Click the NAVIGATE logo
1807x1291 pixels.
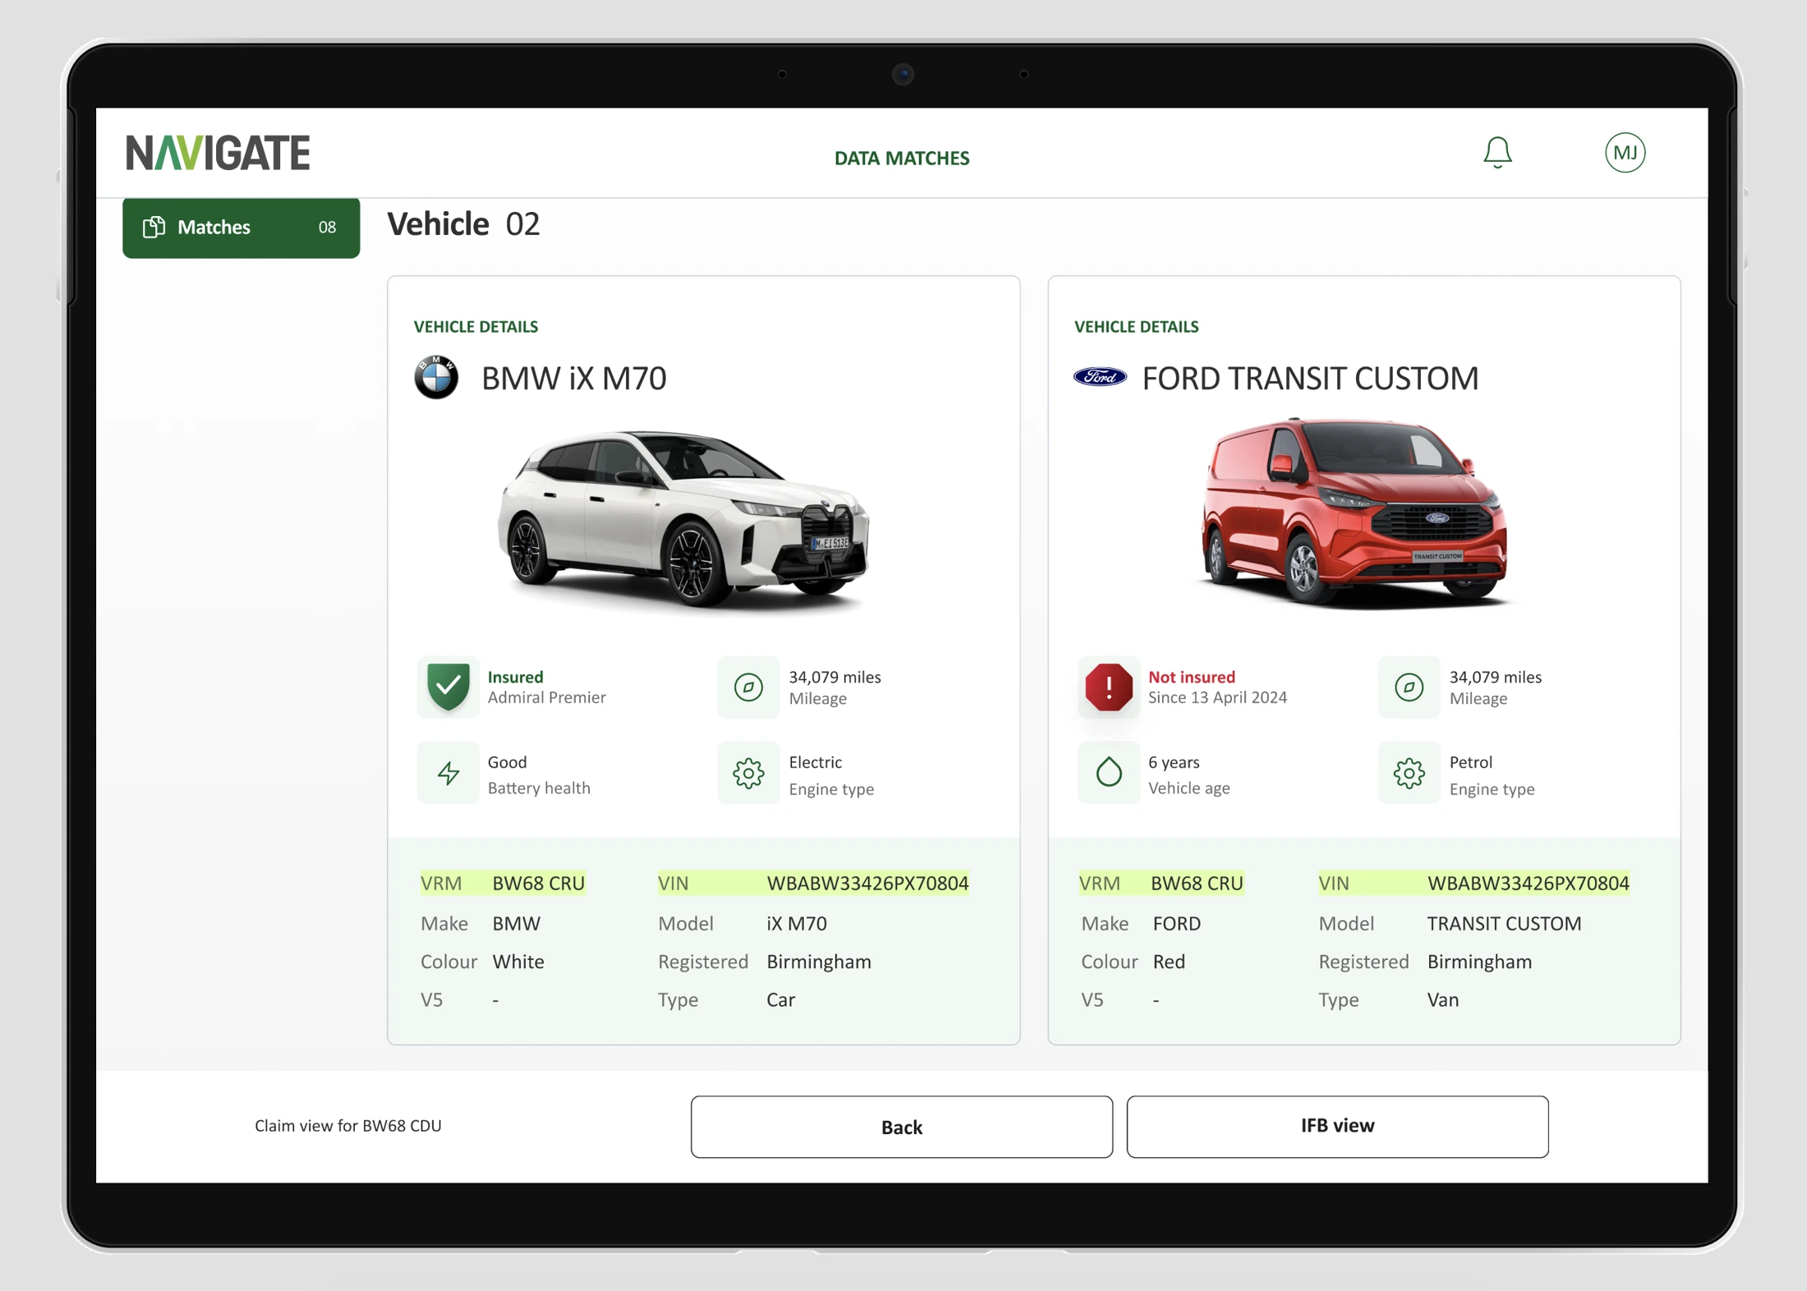218,153
